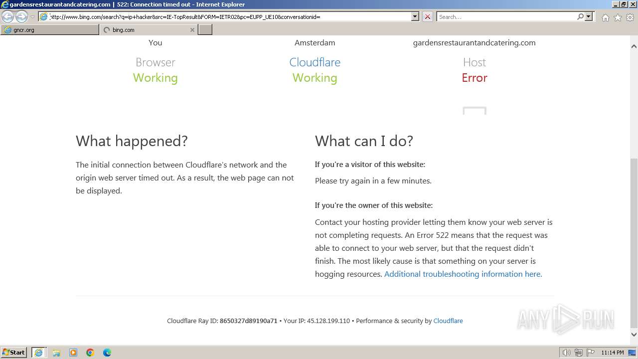Click the Amsterdam location label
This screenshot has width=638, height=359.
pyautogui.click(x=315, y=43)
